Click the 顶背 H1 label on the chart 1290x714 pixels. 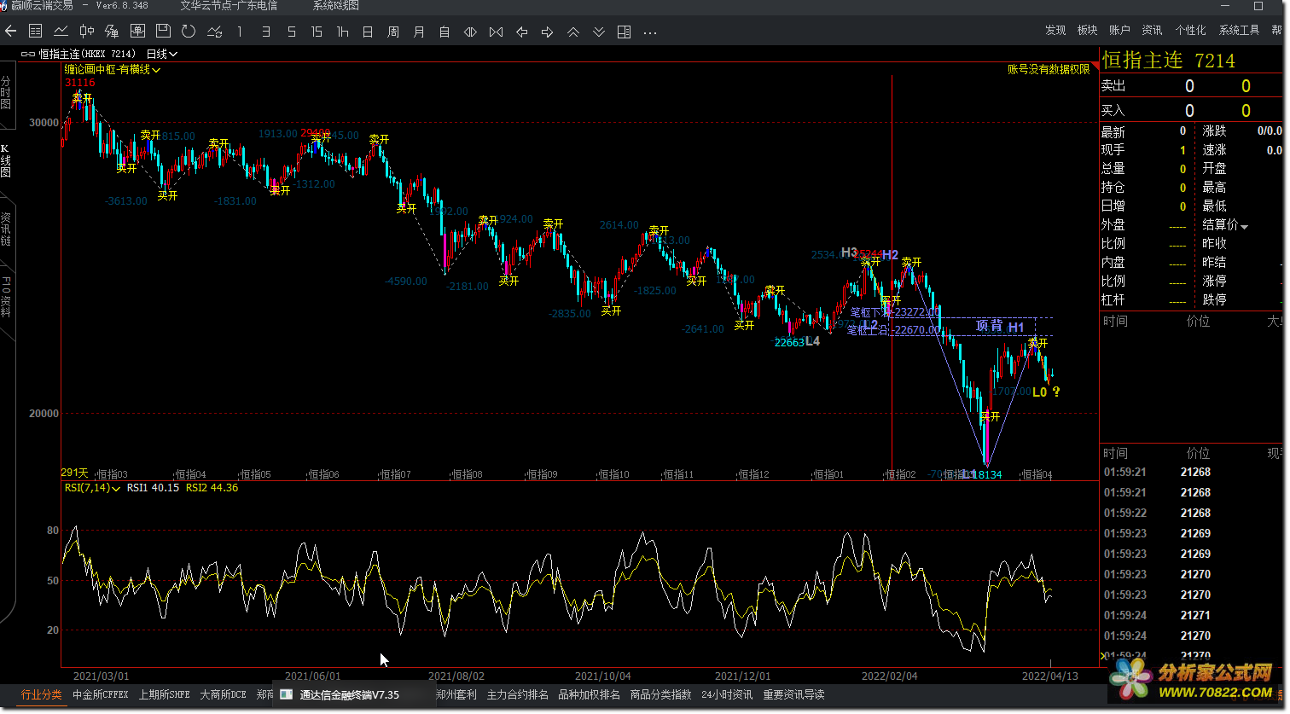coord(1000,327)
